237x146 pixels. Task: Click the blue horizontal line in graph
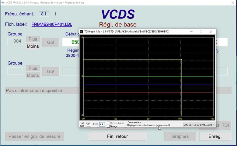(x=148, y=85)
